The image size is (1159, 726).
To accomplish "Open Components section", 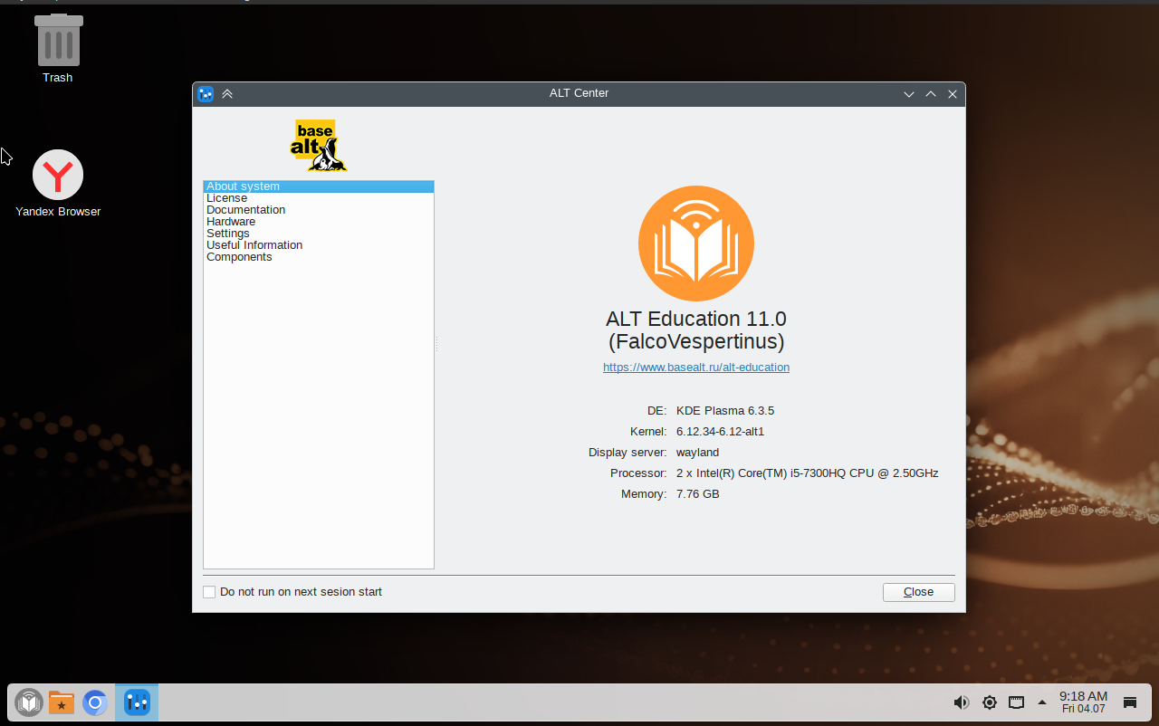I will [319, 257].
